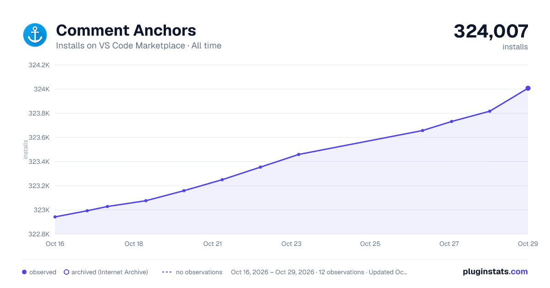The width and height of the screenshot is (550, 288).
Task: Click the Oct 23 x-axis label
Action: (291, 244)
